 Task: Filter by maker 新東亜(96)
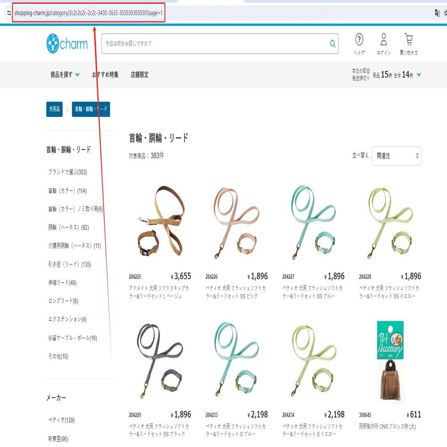pos(58,439)
